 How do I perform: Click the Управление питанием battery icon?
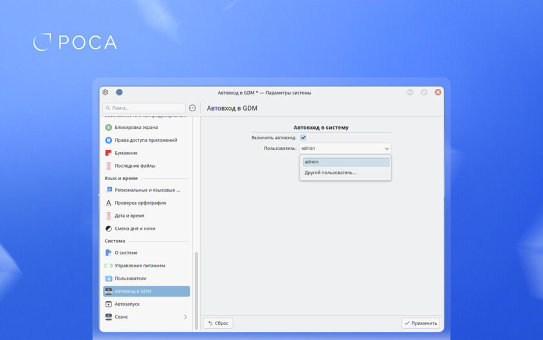(x=108, y=266)
